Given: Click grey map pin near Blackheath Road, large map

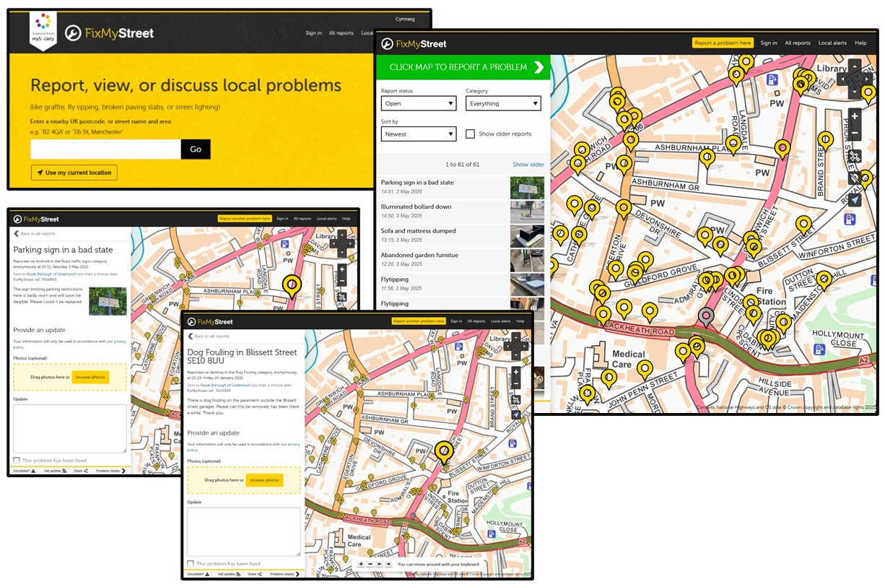Looking at the screenshot, I should pos(707,316).
